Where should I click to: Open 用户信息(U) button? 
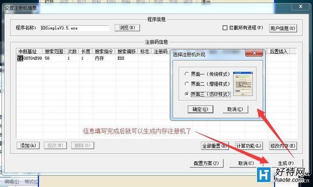pos(283,28)
